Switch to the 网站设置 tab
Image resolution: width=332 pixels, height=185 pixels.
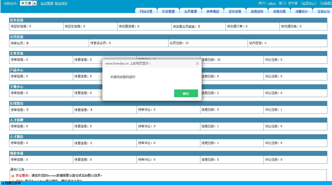coord(146,11)
